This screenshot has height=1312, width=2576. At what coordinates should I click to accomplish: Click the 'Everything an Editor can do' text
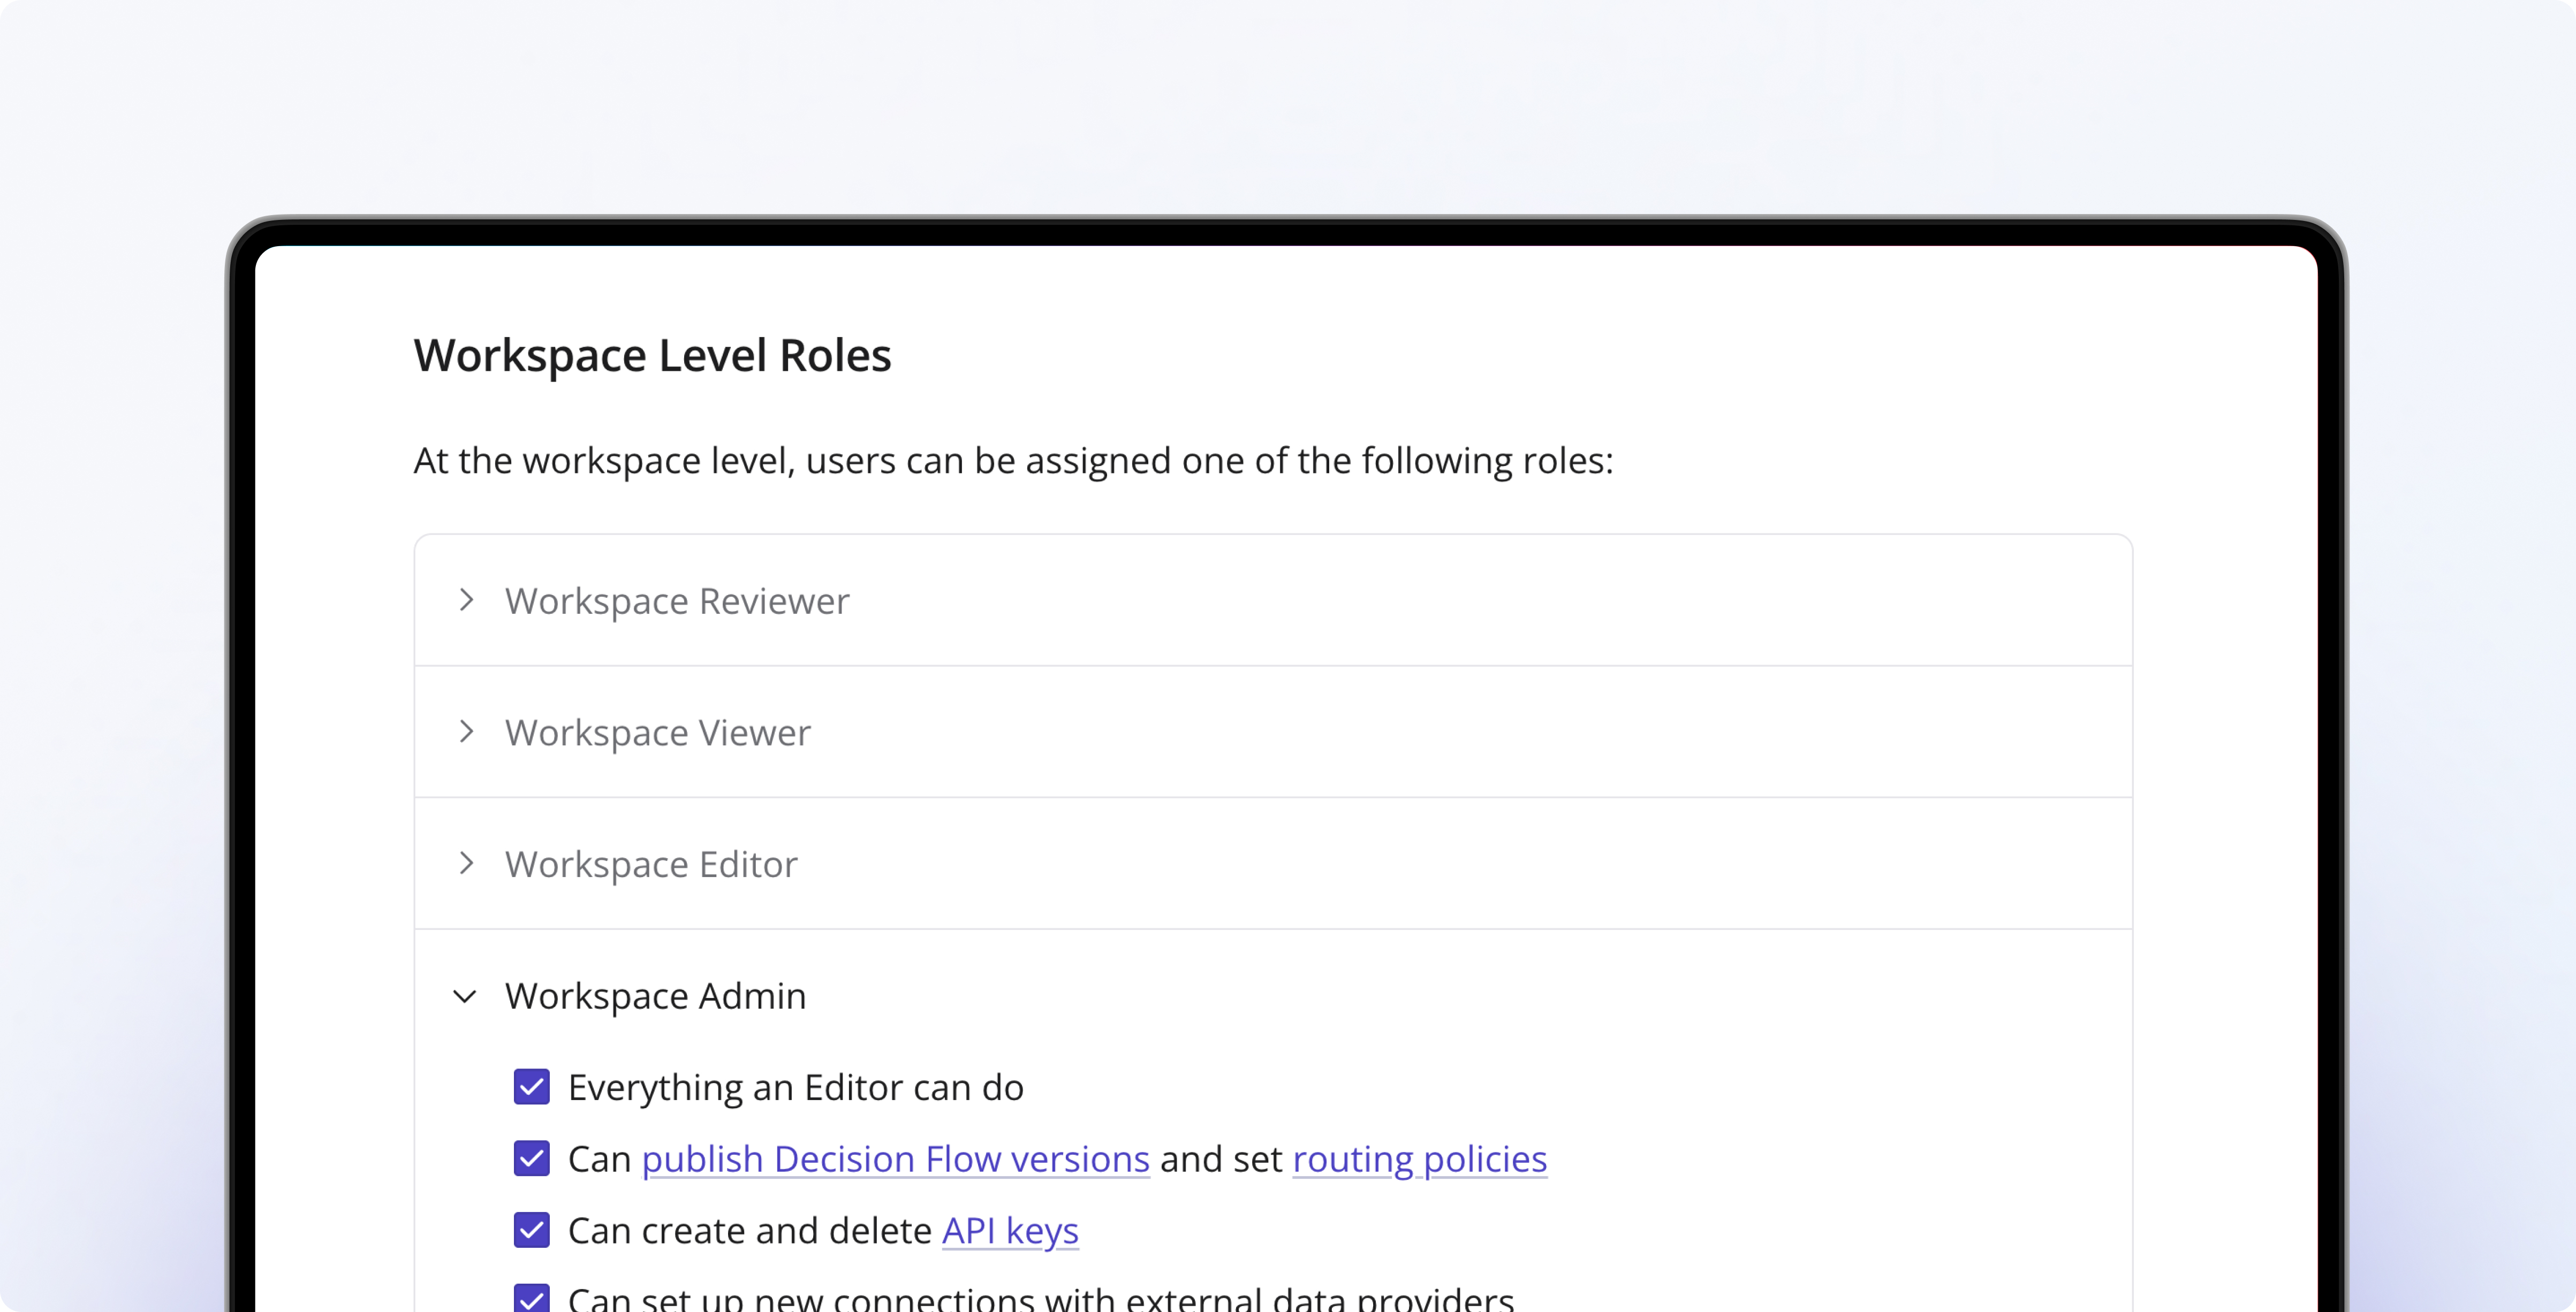point(795,1087)
